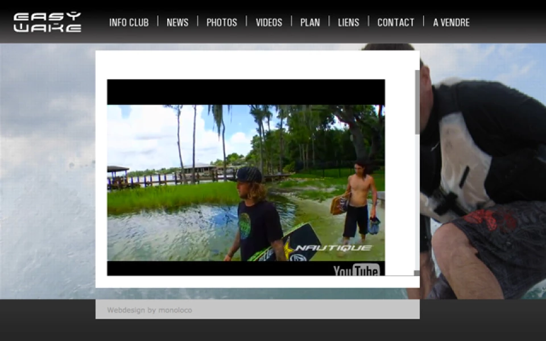Play the embedded wakeboard video

[246, 177]
